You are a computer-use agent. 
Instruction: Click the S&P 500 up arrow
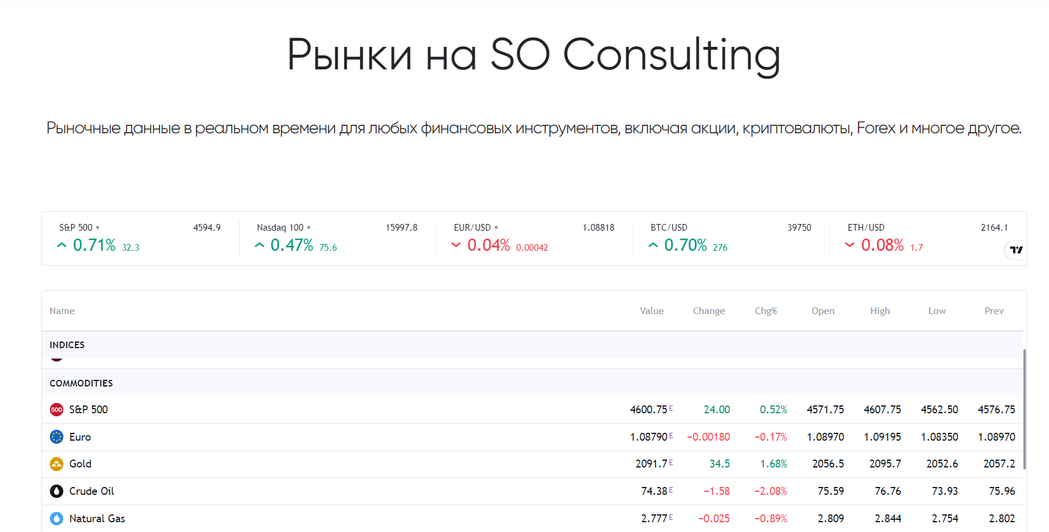[61, 245]
